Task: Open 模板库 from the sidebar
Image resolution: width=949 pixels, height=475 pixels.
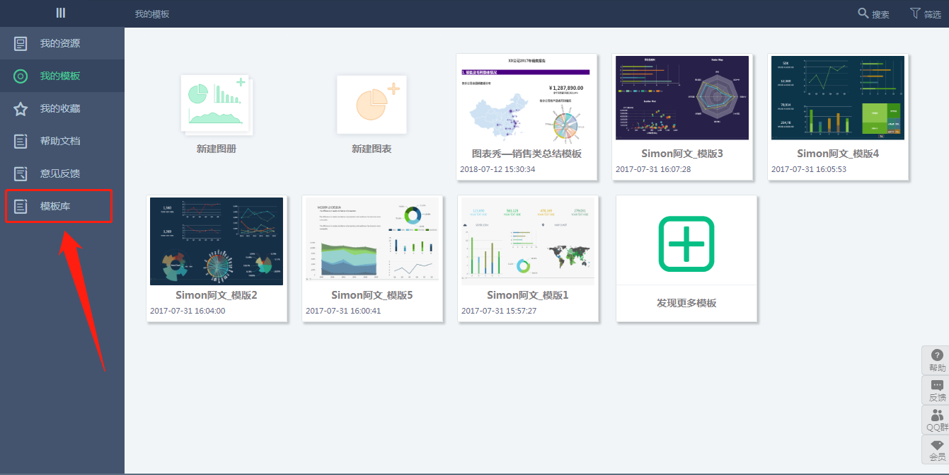Action: [x=55, y=207]
